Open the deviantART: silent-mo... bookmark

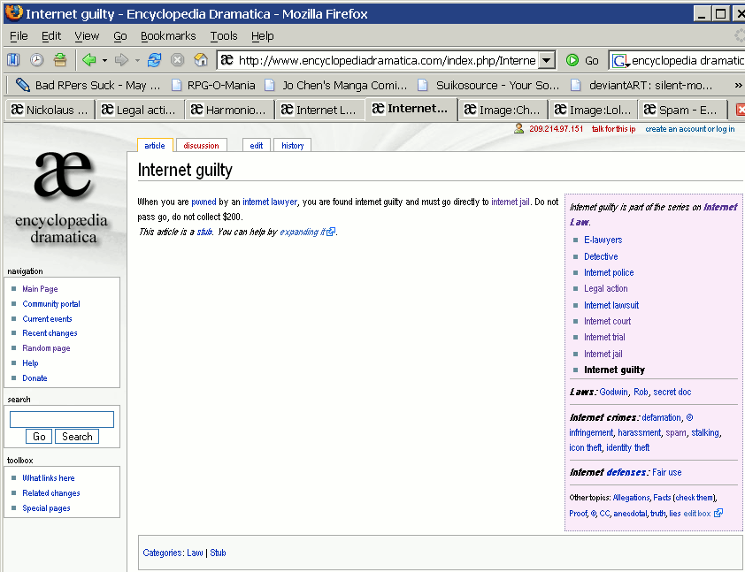[x=642, y=86]
